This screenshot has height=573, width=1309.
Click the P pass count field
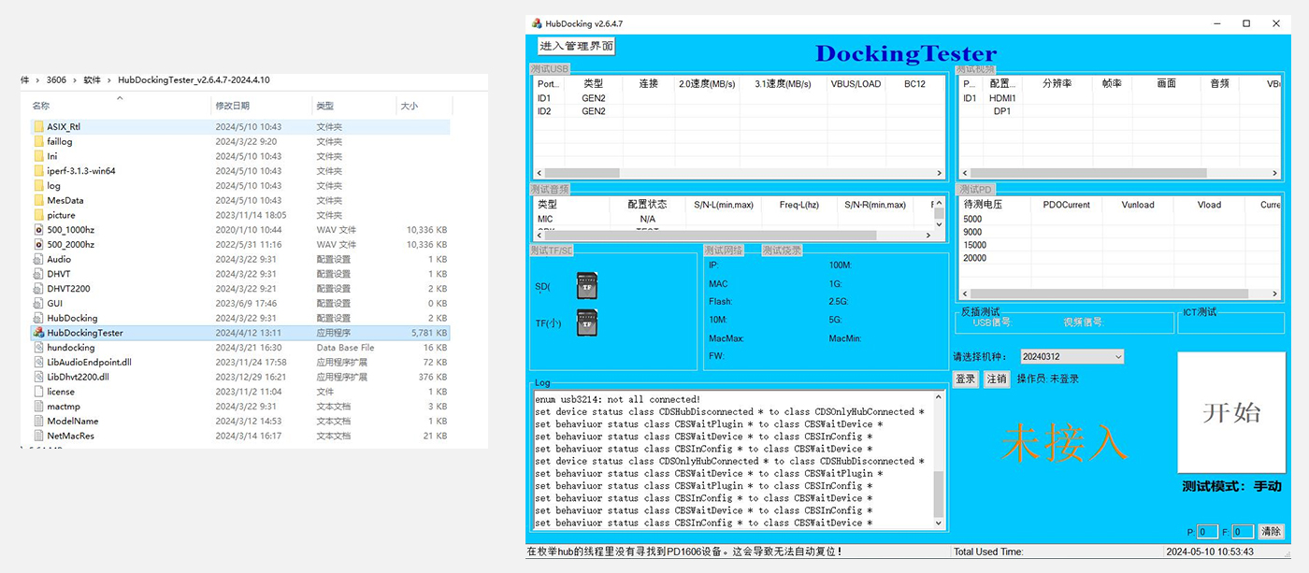[x=1207, y=532]
